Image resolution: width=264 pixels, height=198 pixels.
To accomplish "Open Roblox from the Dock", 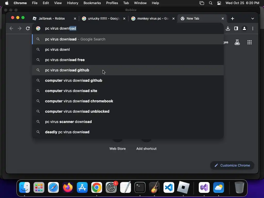I will pos(183,187).
